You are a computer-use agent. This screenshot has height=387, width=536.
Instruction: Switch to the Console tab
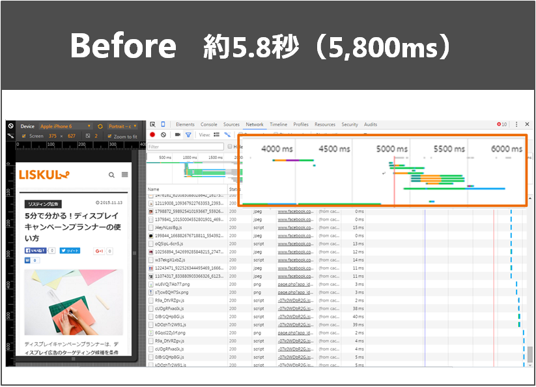pyautogui.click(x=209, y=124)
